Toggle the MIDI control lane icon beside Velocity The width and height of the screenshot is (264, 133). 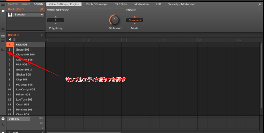point(3,119)
